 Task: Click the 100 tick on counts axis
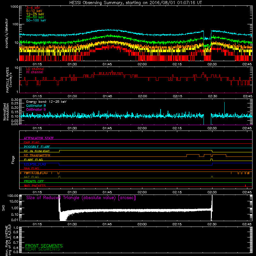(15, 24)
